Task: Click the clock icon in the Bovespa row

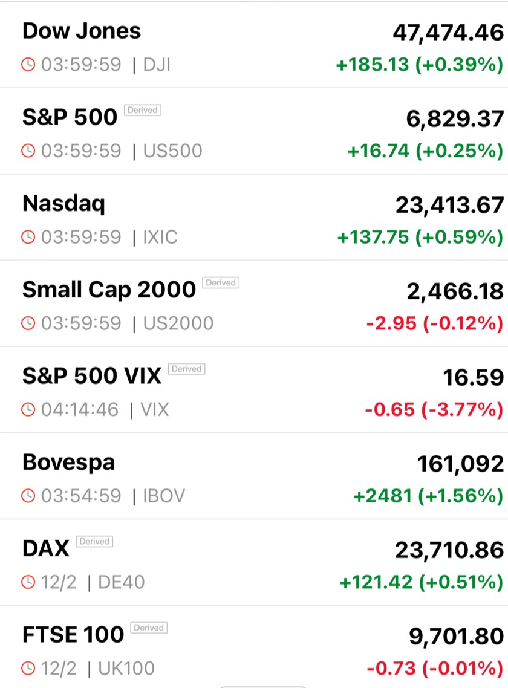Action: click(x=29, y=496)
